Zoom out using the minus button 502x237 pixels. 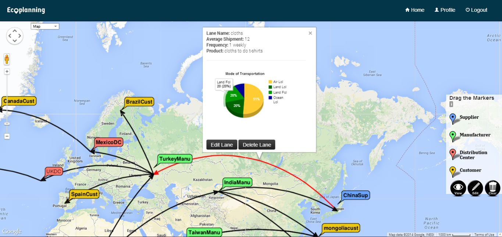coord(7,136)
